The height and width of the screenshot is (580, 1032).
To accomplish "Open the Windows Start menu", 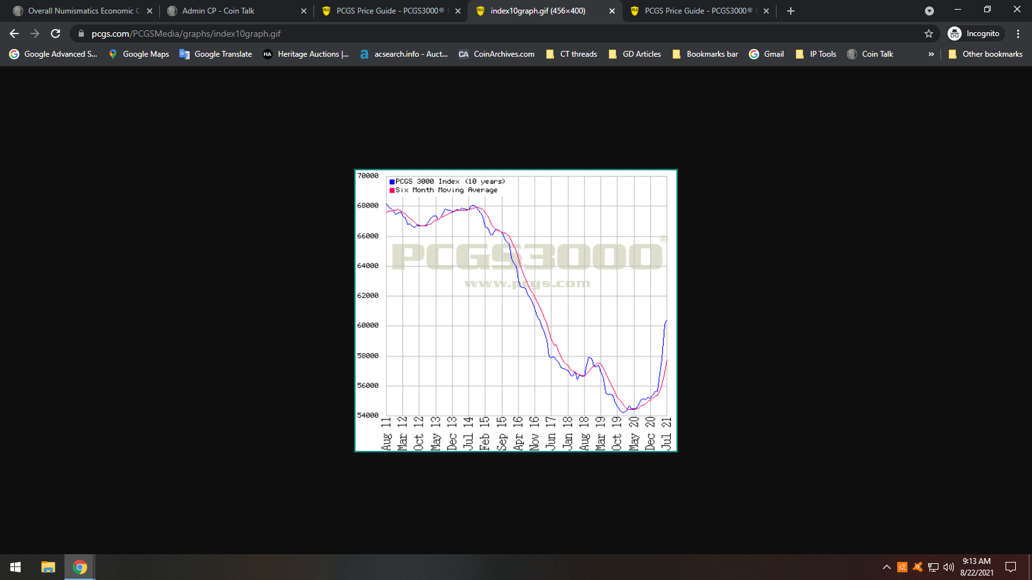I will click(x=15, y=567).
